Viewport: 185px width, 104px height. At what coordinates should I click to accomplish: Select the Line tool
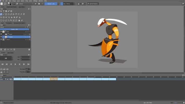click(3, 14)
